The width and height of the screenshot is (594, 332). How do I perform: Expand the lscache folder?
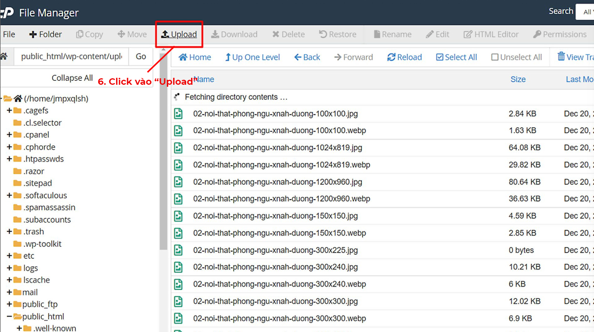coord(9,280)
